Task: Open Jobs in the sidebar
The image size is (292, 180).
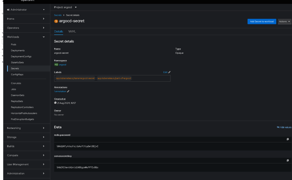Action: tap(13, 89)
